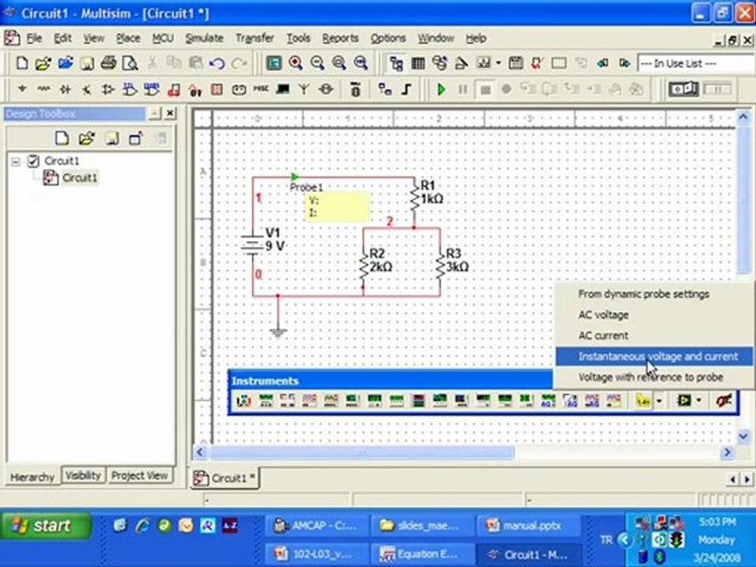This screenshot has width=756, height=567.
Task: Open the Place menu
Action: pyautogui.click(x=128, y=38)
